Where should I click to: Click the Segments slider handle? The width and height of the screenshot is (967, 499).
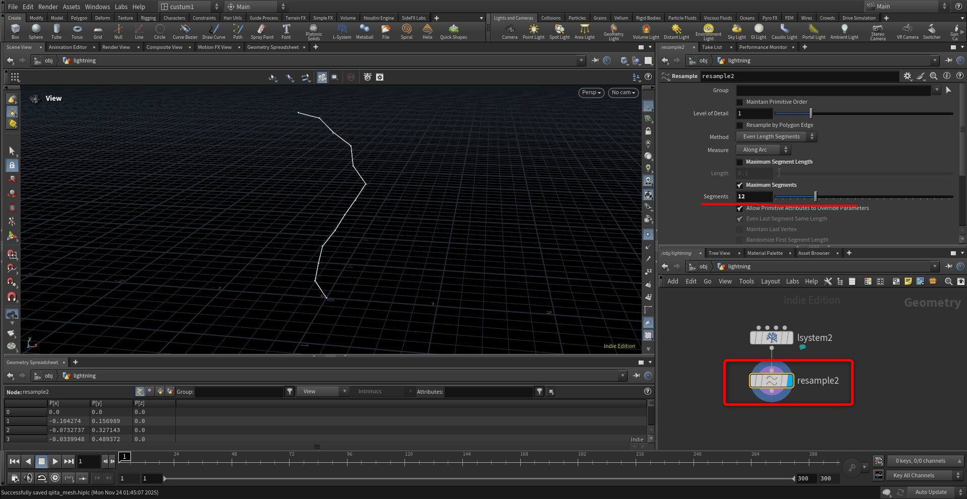pos(815,197)
